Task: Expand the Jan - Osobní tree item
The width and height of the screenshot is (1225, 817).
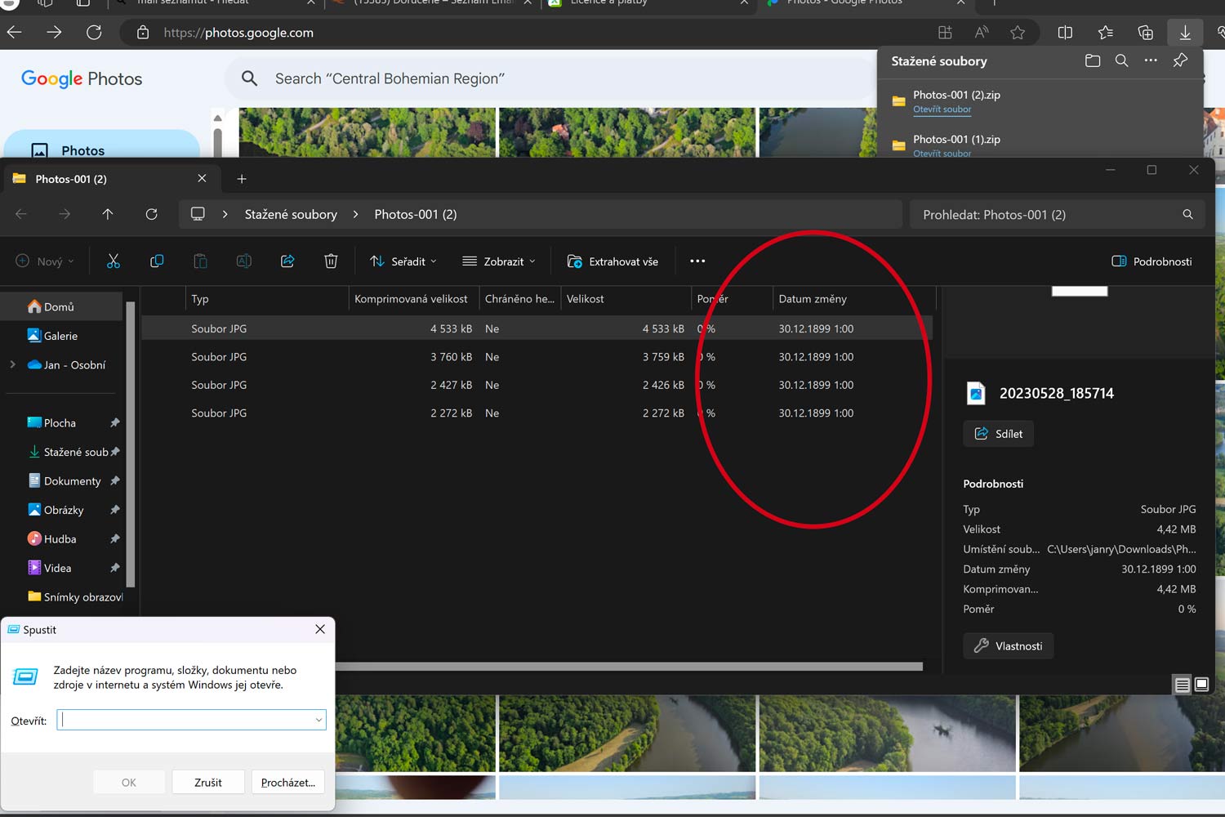Action: (x=13, y=364)
